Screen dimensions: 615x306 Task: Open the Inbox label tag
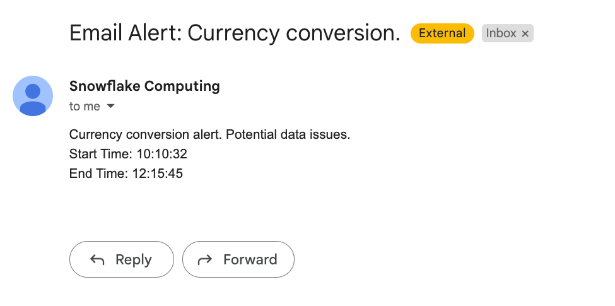coord(501,33)
